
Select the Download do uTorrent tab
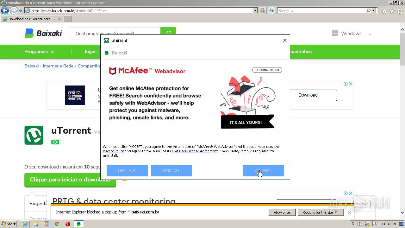tap(31, 19)
